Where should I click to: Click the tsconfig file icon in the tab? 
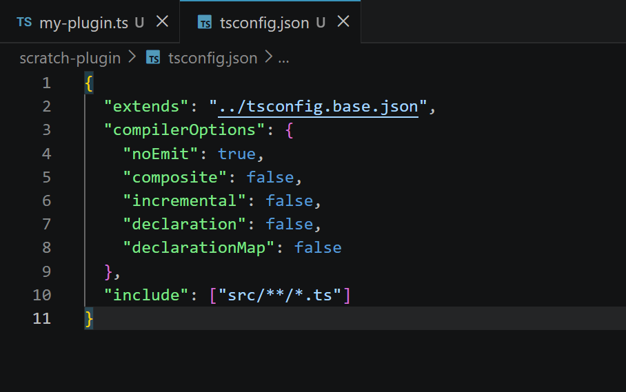point(205,22)
